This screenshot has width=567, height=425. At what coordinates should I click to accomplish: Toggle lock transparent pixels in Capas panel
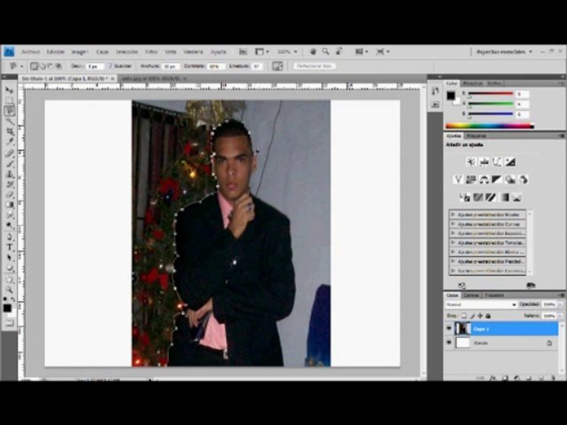pyautogui.click(x=464, y=316)
